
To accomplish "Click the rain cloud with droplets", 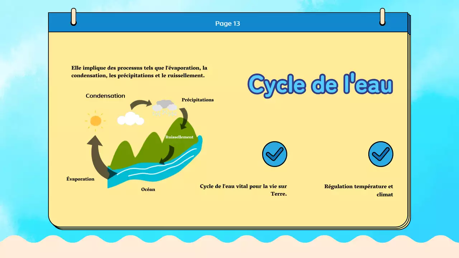I will pos(164,107).
